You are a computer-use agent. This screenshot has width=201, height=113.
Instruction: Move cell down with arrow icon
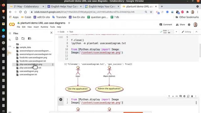click(x=173, y=96)
